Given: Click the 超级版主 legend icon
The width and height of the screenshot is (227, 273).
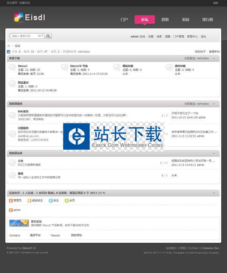Looking at the screenshot, I should click(x=30, y=201).
